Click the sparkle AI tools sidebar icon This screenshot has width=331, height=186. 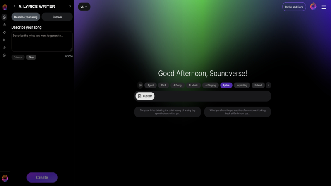pos(4,32)
